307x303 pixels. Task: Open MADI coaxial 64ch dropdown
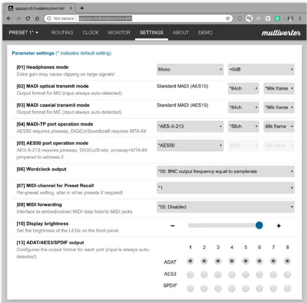(243, 108)
